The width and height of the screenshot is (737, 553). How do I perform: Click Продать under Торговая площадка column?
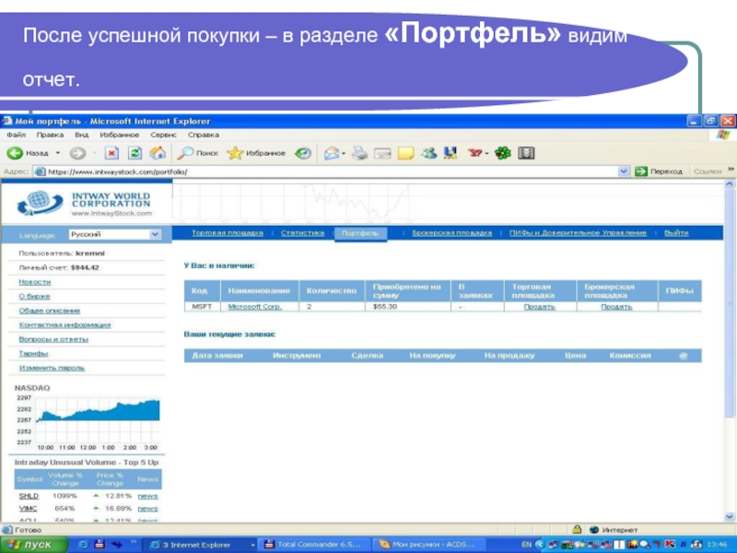tap(539, 306)
